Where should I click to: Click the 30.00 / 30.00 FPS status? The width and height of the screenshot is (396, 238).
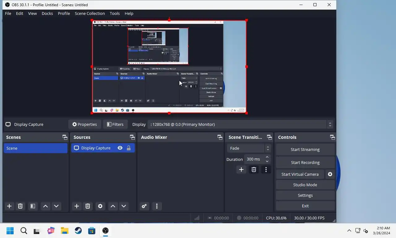pos(309,218)
